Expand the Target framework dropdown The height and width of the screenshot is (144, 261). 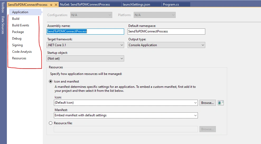(x=85, y=45)
